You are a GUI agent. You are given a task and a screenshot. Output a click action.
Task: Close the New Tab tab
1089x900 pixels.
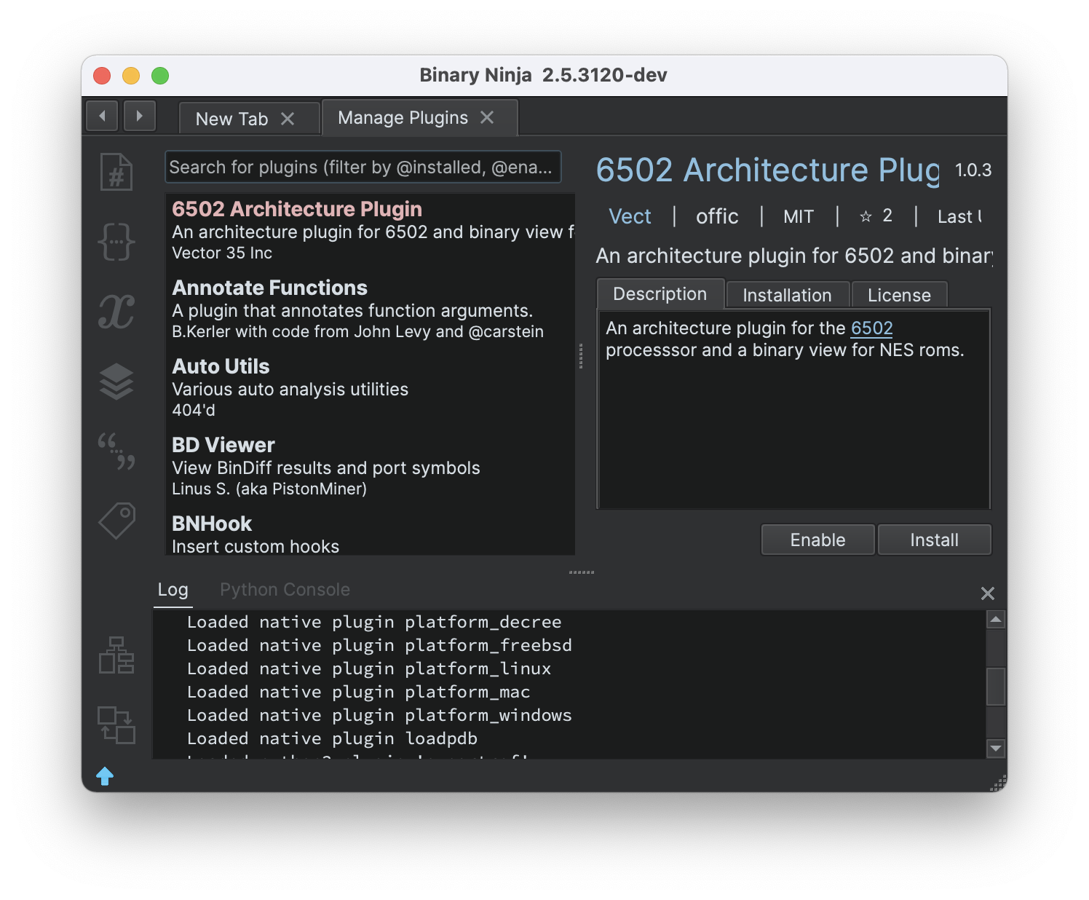coord(288,119)
